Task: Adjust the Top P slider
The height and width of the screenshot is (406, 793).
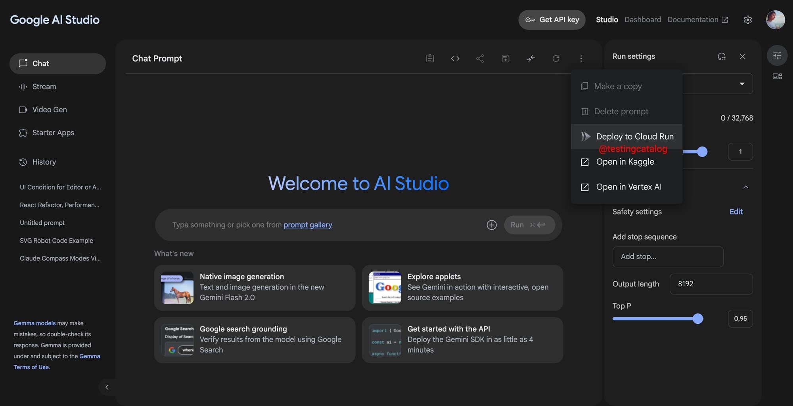Action: pos(698,319)
